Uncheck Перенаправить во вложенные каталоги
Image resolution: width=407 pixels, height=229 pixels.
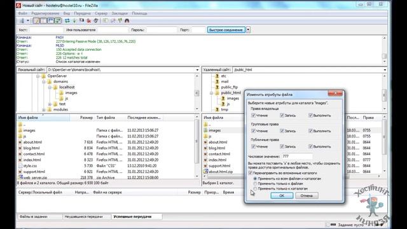click(x=250, y=173)
